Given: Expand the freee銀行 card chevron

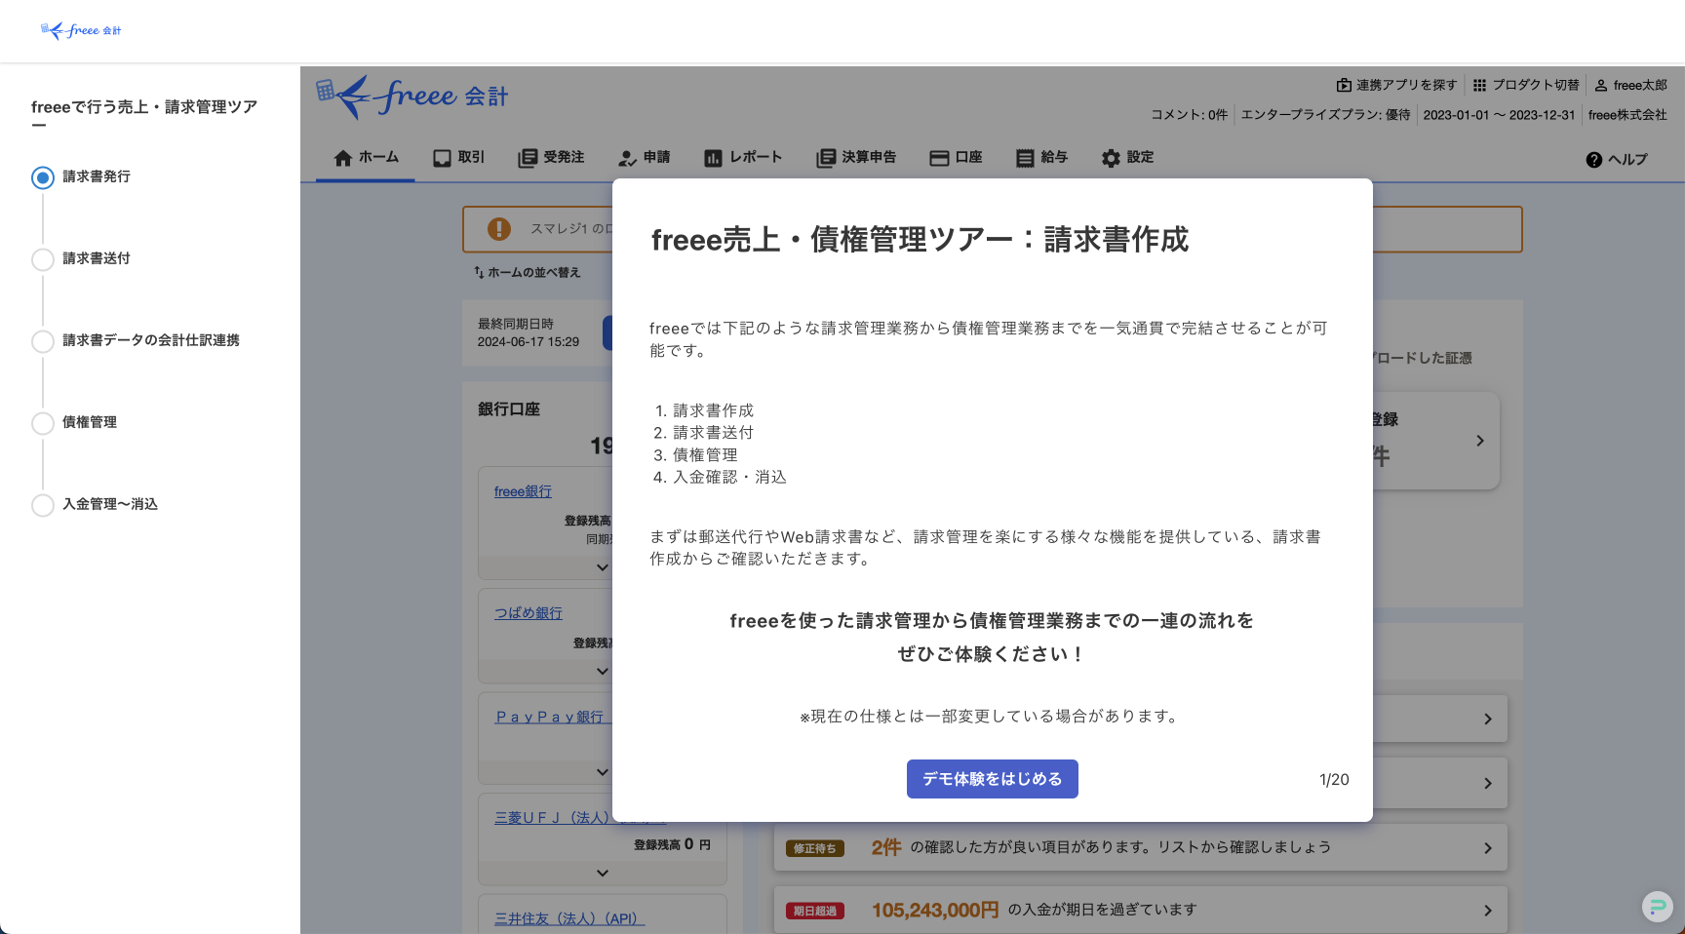Looking at the screenshot, I should click(602, 567).
